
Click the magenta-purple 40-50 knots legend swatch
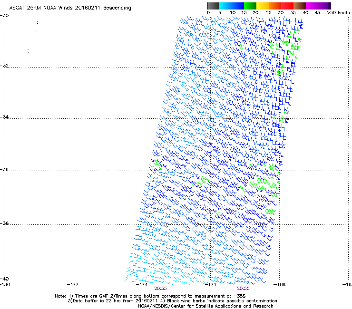[x=318, y=6]
